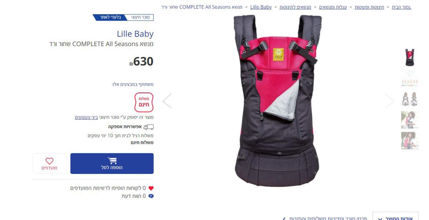Go to עמוד הבית in the breadcrumb
429x220 pixels.
point(401,7)
